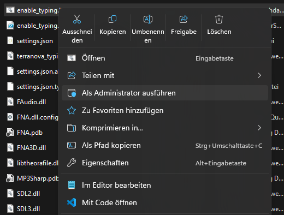This screenshot has height=215, width=284.
Task: Click the Eingabetaste shortcut text
Action: [x=215, y=58]
